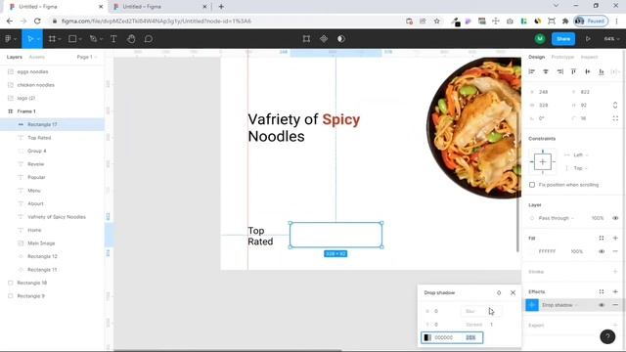The width and height of the screenshot is (626, 352).
Task: Select the Top Rated layer
Action: pos(39,138)
